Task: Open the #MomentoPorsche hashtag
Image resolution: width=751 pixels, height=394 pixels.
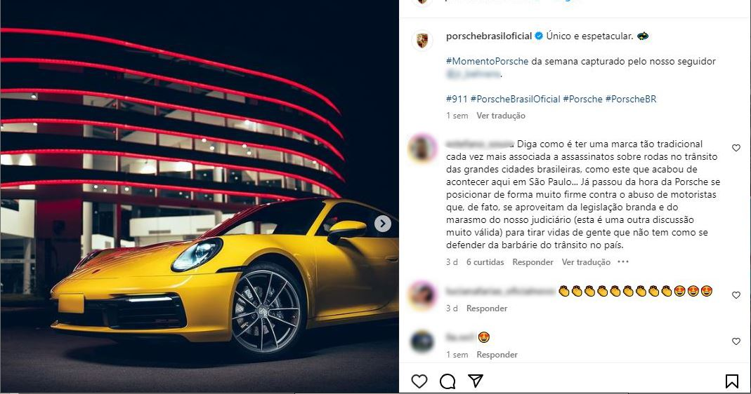Action: pyautogui.click(x=487, y=61)
